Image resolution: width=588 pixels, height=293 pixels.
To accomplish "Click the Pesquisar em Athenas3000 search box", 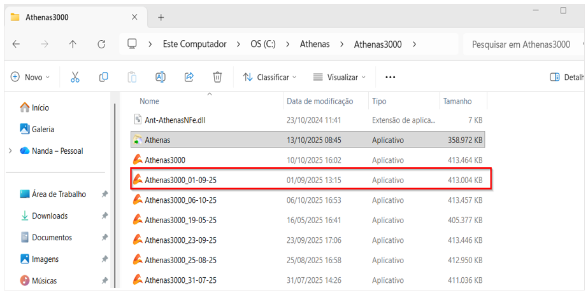I will click(520, 44).
